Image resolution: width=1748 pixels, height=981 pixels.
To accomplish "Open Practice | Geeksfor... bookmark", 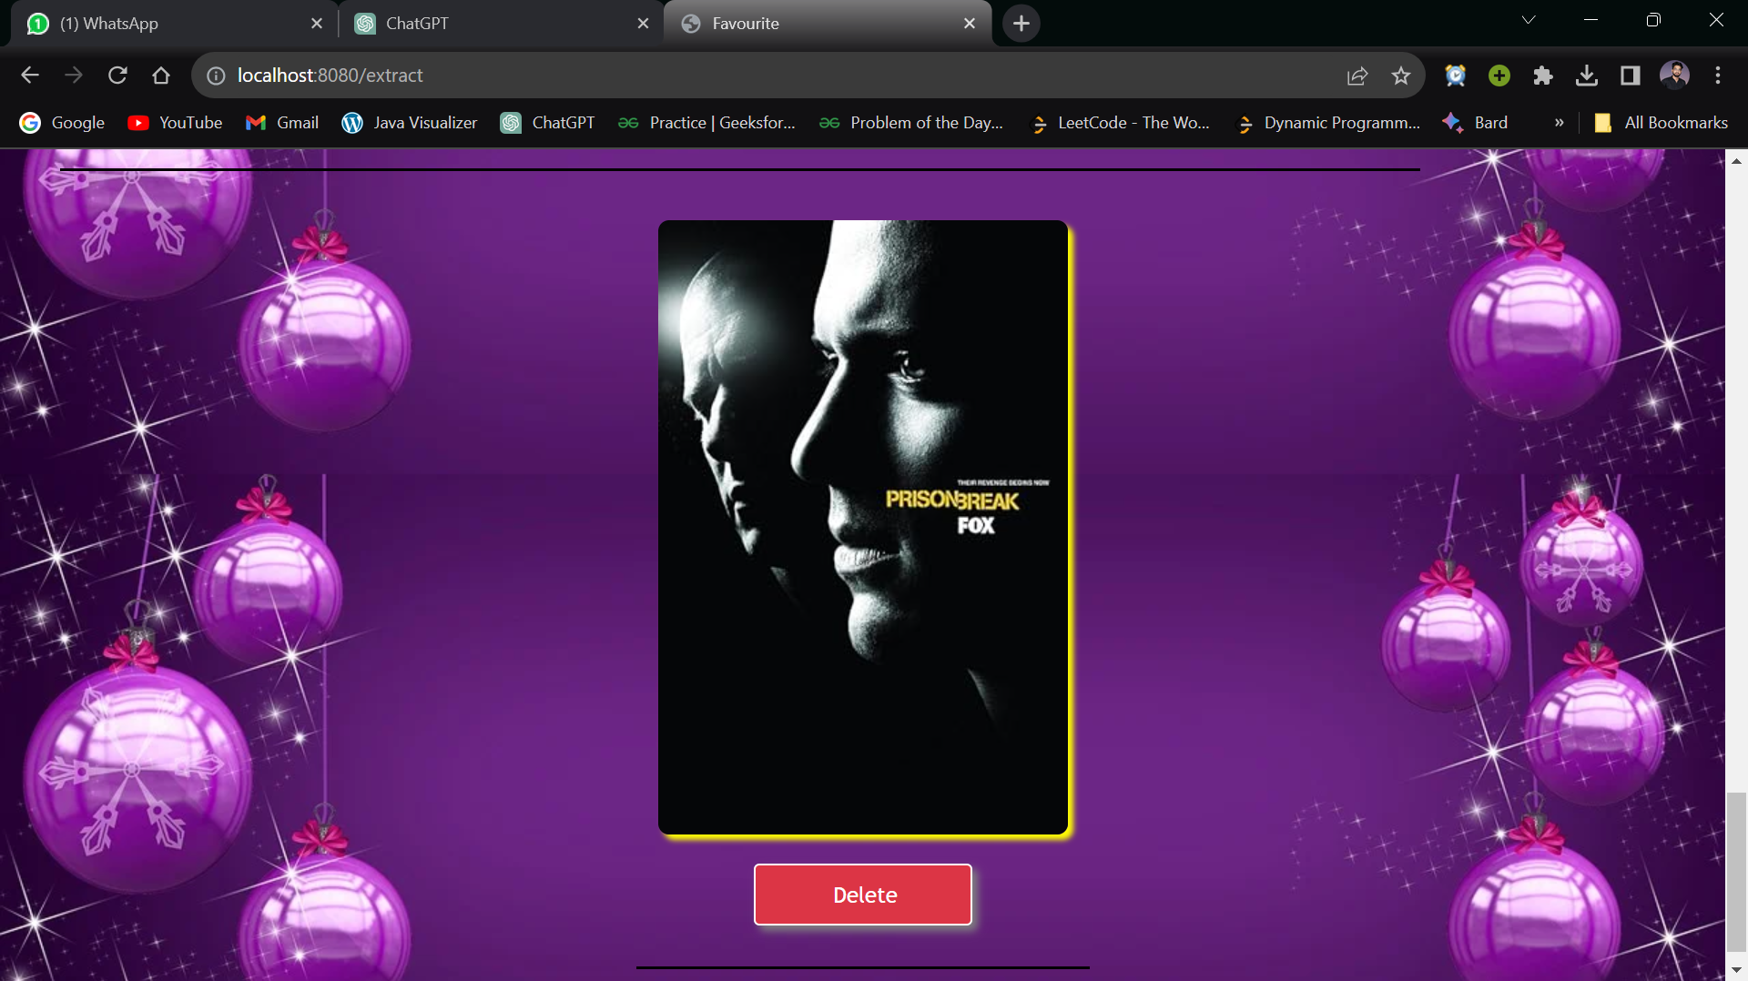I will [x=706, y=123].
